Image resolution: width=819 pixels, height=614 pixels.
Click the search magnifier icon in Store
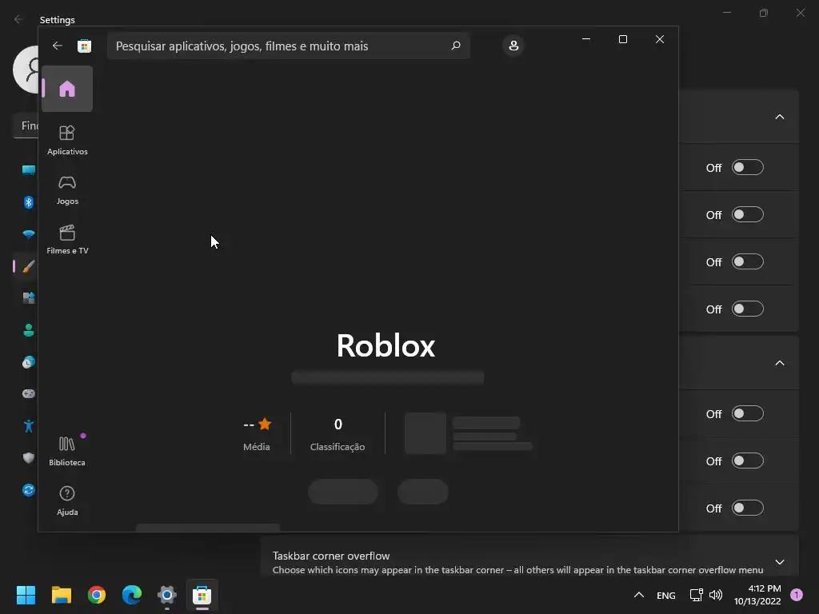[455, 46]
